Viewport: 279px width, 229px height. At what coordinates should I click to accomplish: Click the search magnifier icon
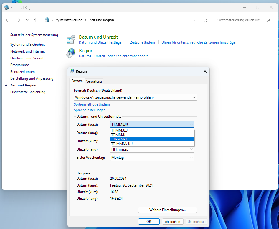[268, 20]
